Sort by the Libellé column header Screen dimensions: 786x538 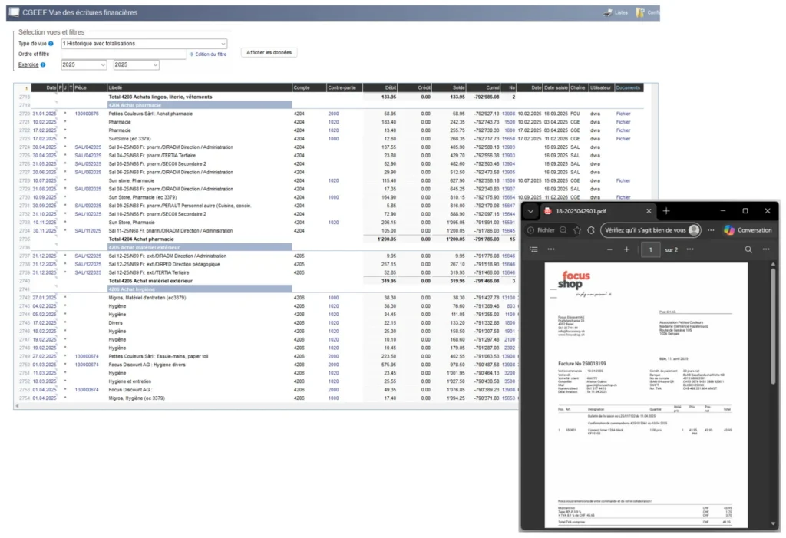pyautogui.click(x=199, y=87)
